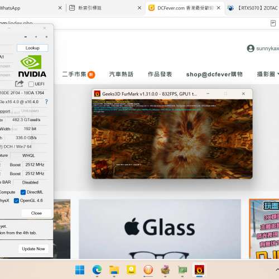Toggle the DirectML checkbox
Viewport: 279px width, 279px height.
pyautogui.click(x=23, y=192)
